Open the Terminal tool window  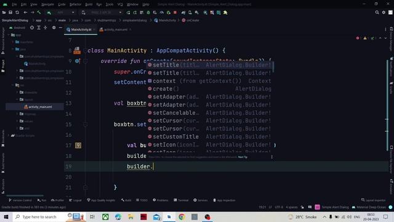point(181,200)
